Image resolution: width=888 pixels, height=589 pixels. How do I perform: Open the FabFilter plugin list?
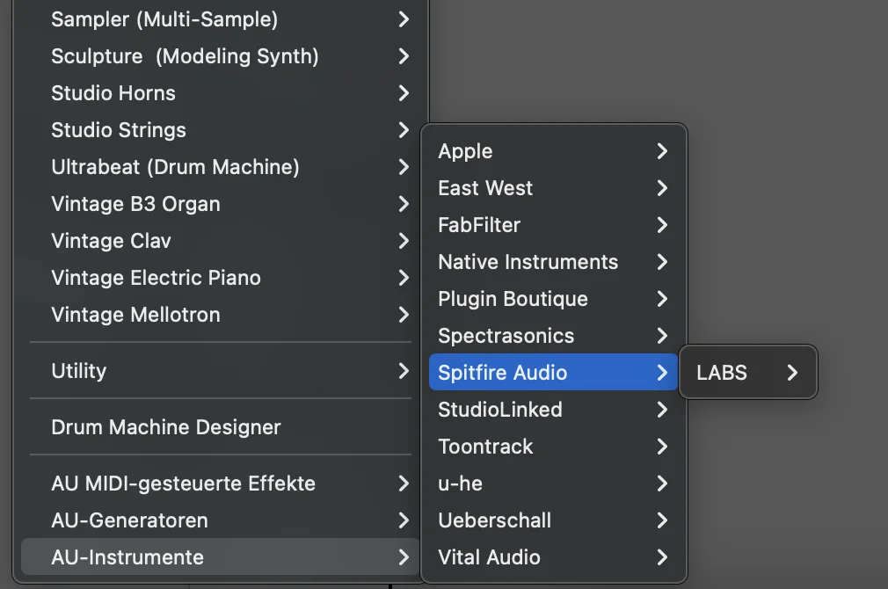point(553,225)
